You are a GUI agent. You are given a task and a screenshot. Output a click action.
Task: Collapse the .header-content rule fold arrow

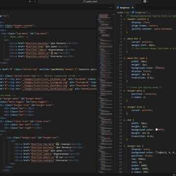point(124,19)
